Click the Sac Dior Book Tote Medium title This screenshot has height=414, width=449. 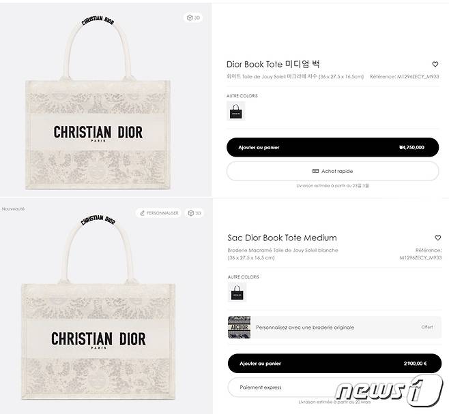[282, 238]
